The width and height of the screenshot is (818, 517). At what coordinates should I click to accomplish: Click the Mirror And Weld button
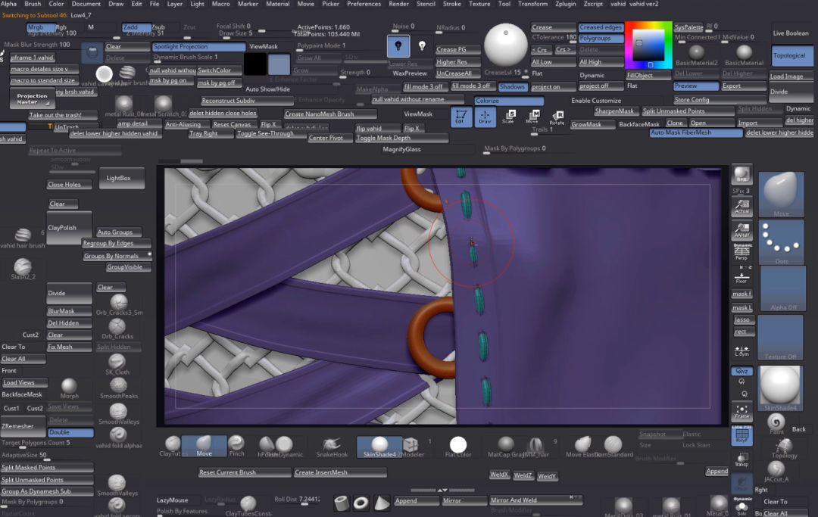click(x=535, y=500)
